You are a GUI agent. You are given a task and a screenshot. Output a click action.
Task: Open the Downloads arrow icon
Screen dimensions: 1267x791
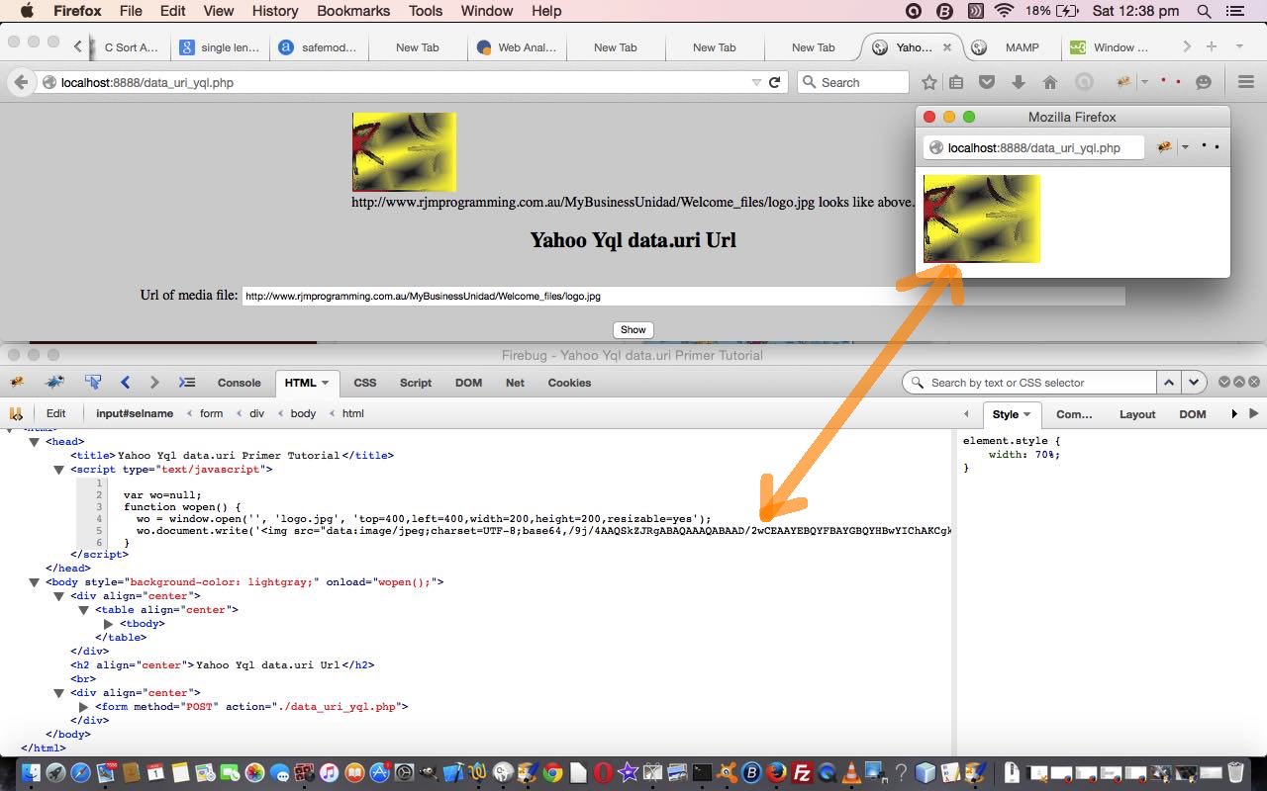(x=1019, y=83)
